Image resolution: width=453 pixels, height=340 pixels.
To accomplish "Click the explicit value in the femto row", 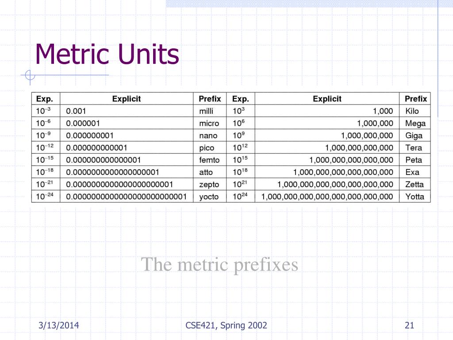I will click(104, 160).
